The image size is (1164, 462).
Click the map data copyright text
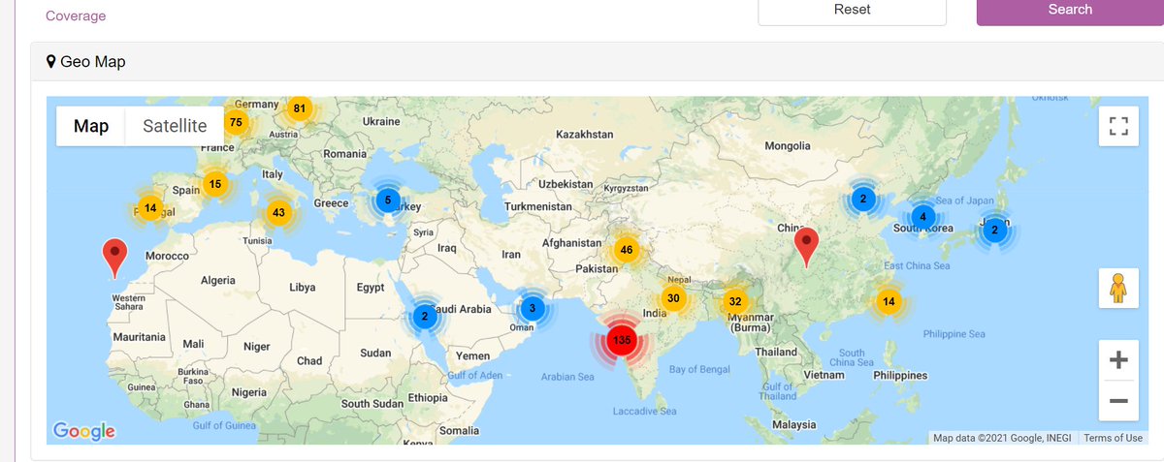(x=1002, y=438)
